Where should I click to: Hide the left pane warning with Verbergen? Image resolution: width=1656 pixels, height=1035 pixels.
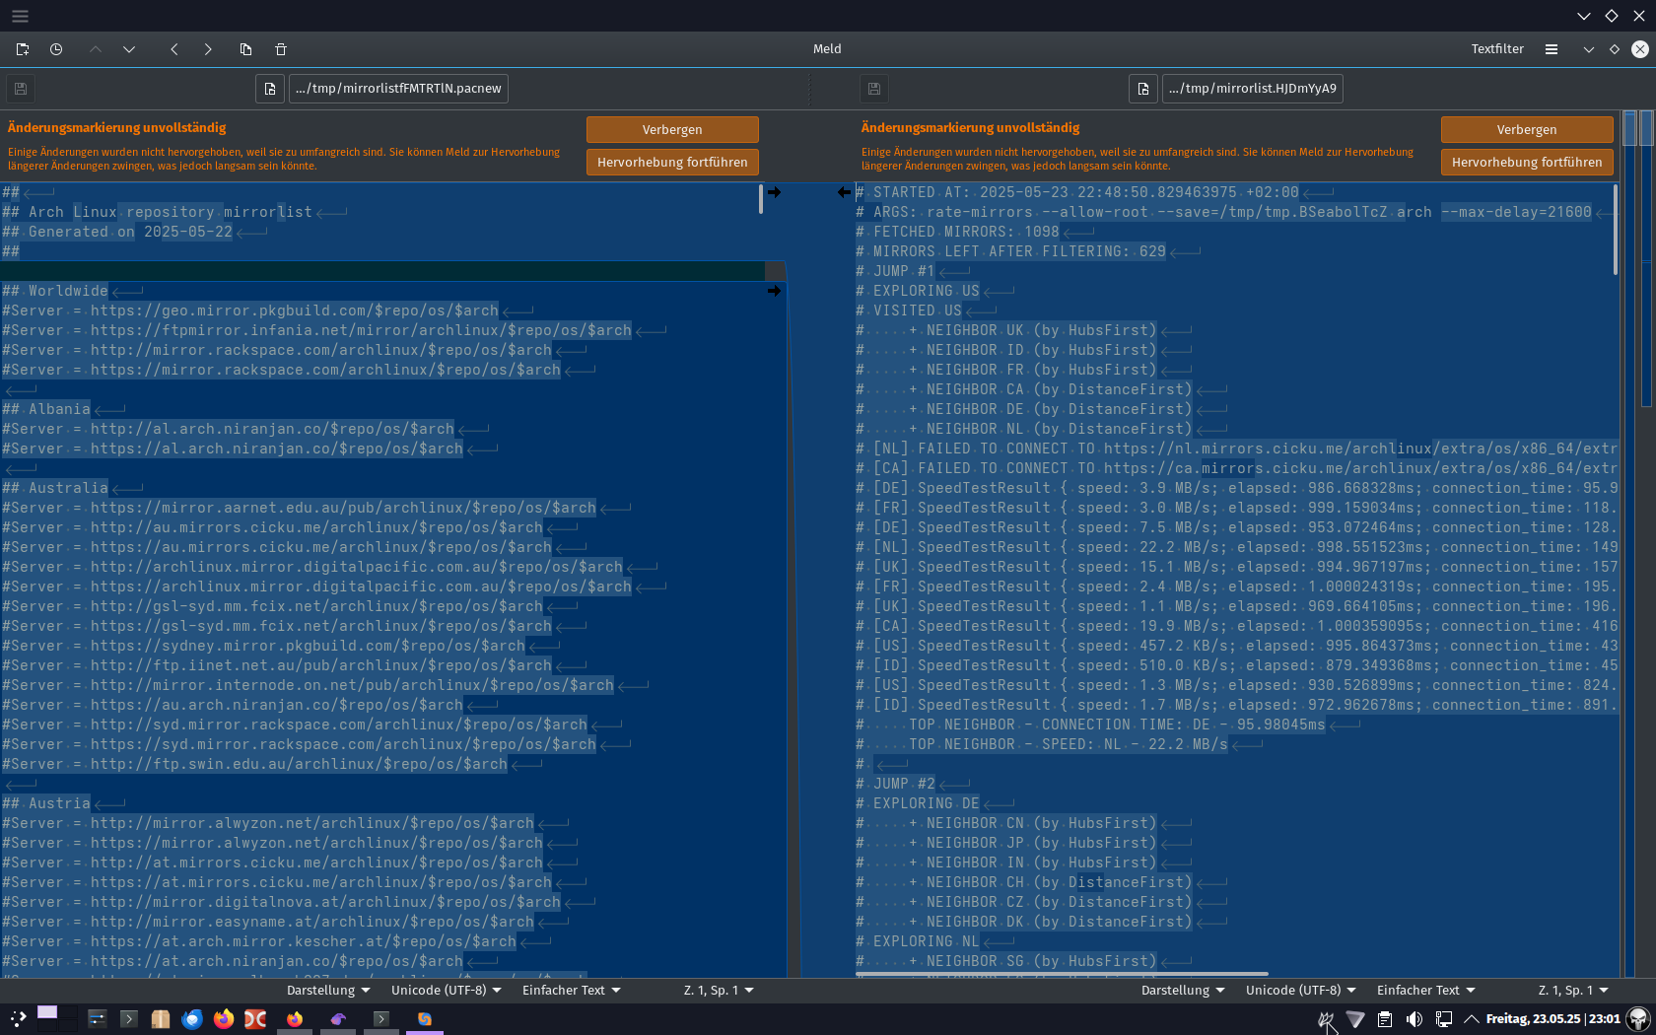click(672, 129)
